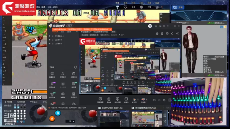Image resolution: width=230 pixels, height=129 pixels.
Task: Add a 多媒体 media source
Action: point(126,100)
